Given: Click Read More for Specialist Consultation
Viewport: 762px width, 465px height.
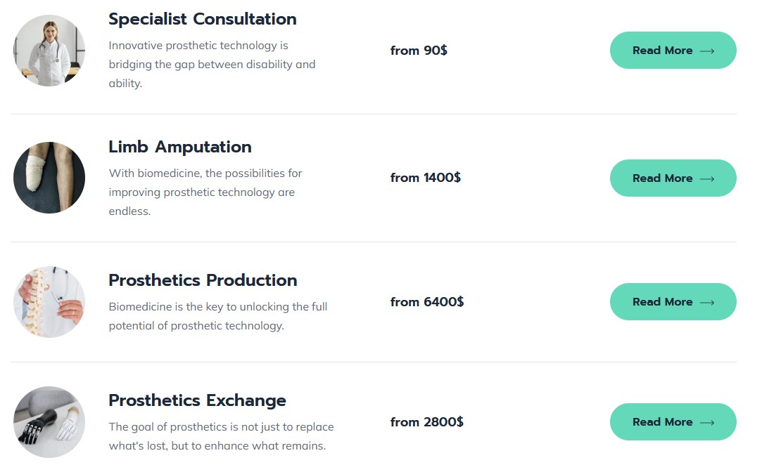Looking at the screenshot, I should point(673,51).
